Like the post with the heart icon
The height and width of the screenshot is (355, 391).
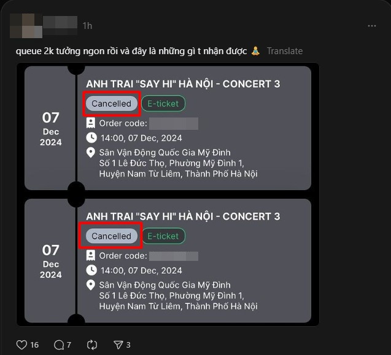coord(22,345)
